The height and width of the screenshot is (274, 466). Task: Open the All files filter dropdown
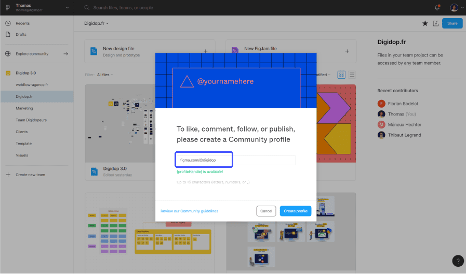(105, 75)
